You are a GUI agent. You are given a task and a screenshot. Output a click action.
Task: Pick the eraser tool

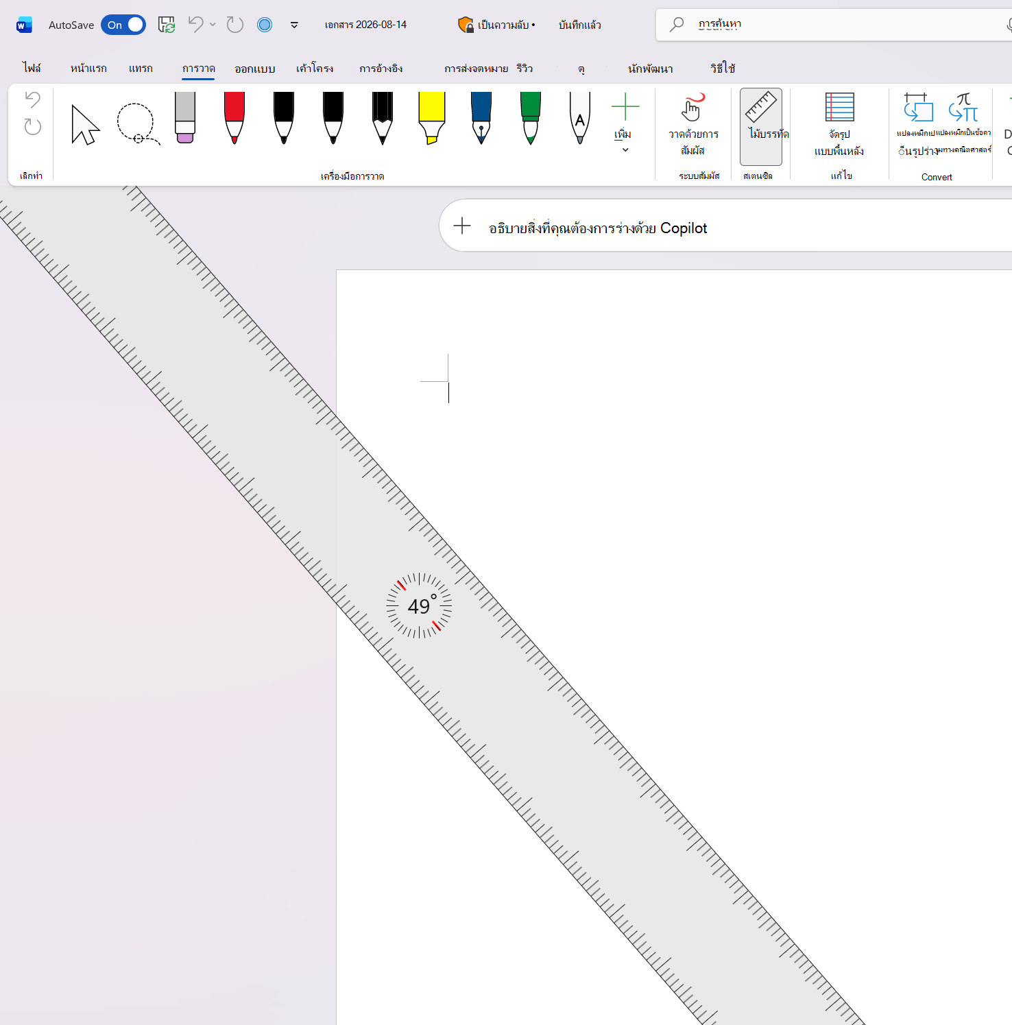tap(185, 118)
